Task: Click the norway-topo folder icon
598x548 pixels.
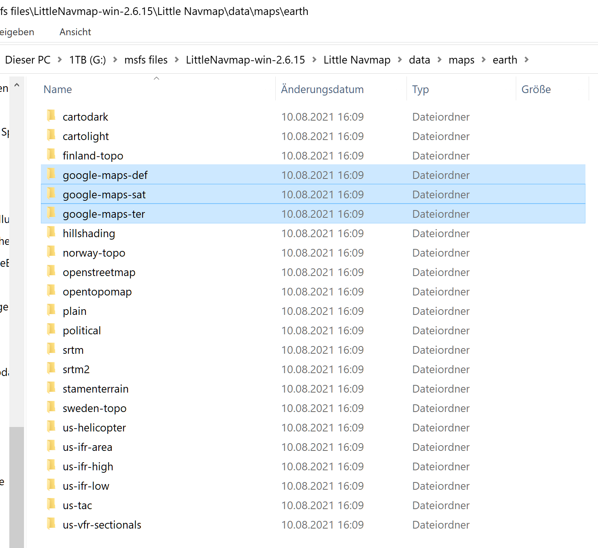Action: 51,252
